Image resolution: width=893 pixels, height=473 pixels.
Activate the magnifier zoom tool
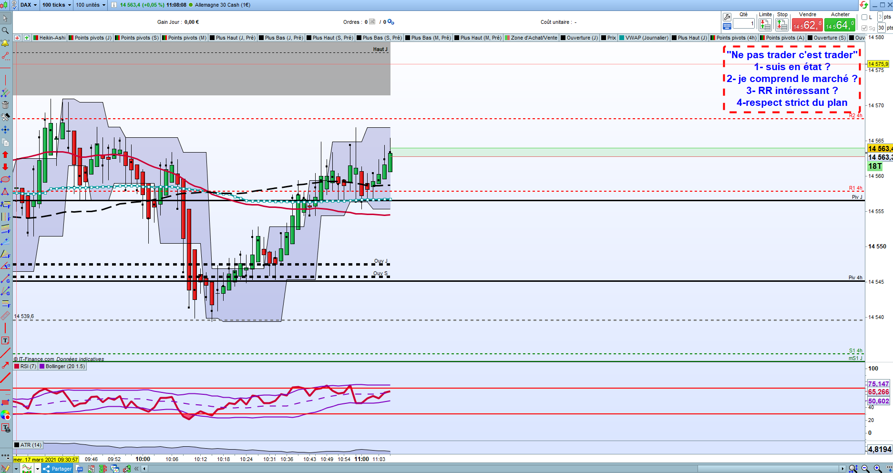tap(5, 31)
